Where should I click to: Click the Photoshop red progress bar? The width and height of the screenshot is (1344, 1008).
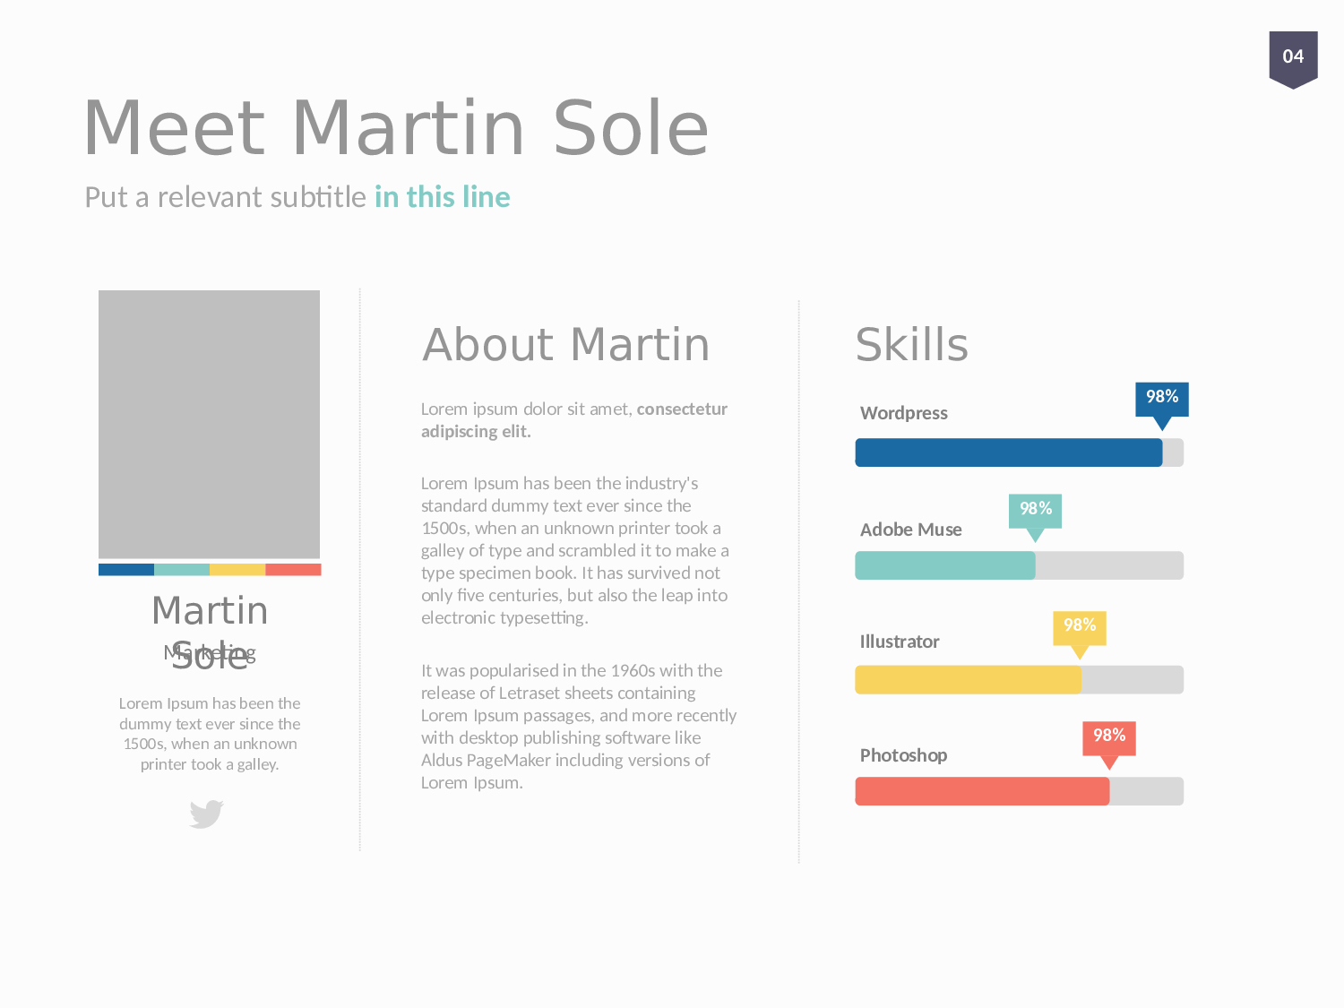pyautogui.click(x=982, y=791)
